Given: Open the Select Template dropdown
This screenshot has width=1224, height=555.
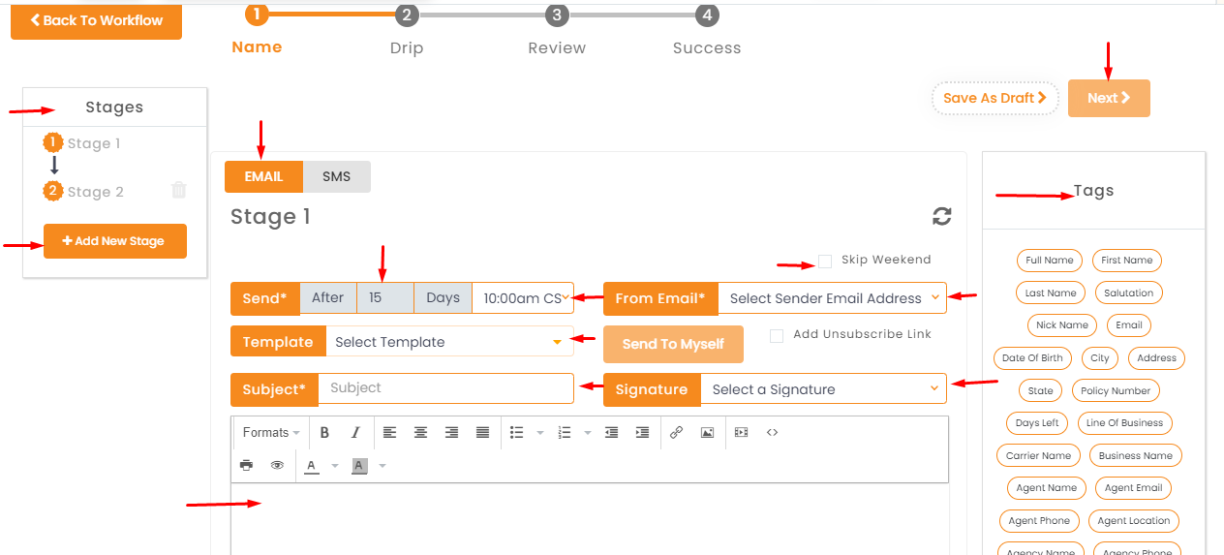Looking at the screenshot, I should 449,341.
